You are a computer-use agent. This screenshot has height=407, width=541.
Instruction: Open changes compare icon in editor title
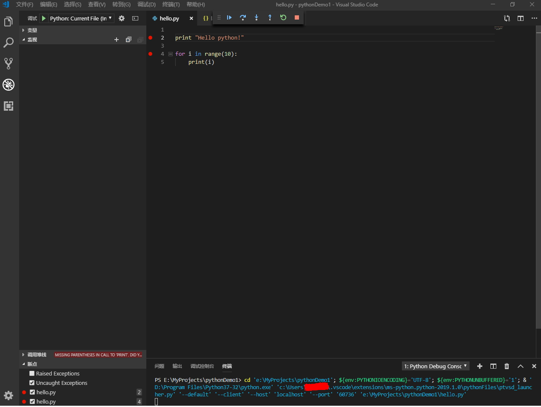[x=507, y=18]
